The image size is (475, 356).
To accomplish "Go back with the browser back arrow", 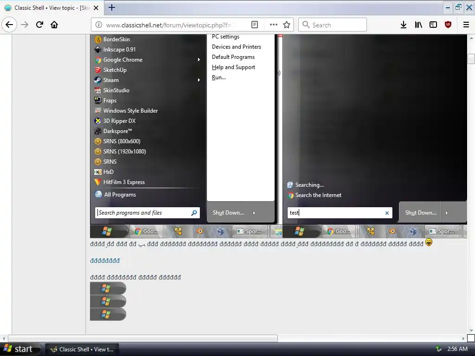I will pyautogui.click(x=9, y=25).
